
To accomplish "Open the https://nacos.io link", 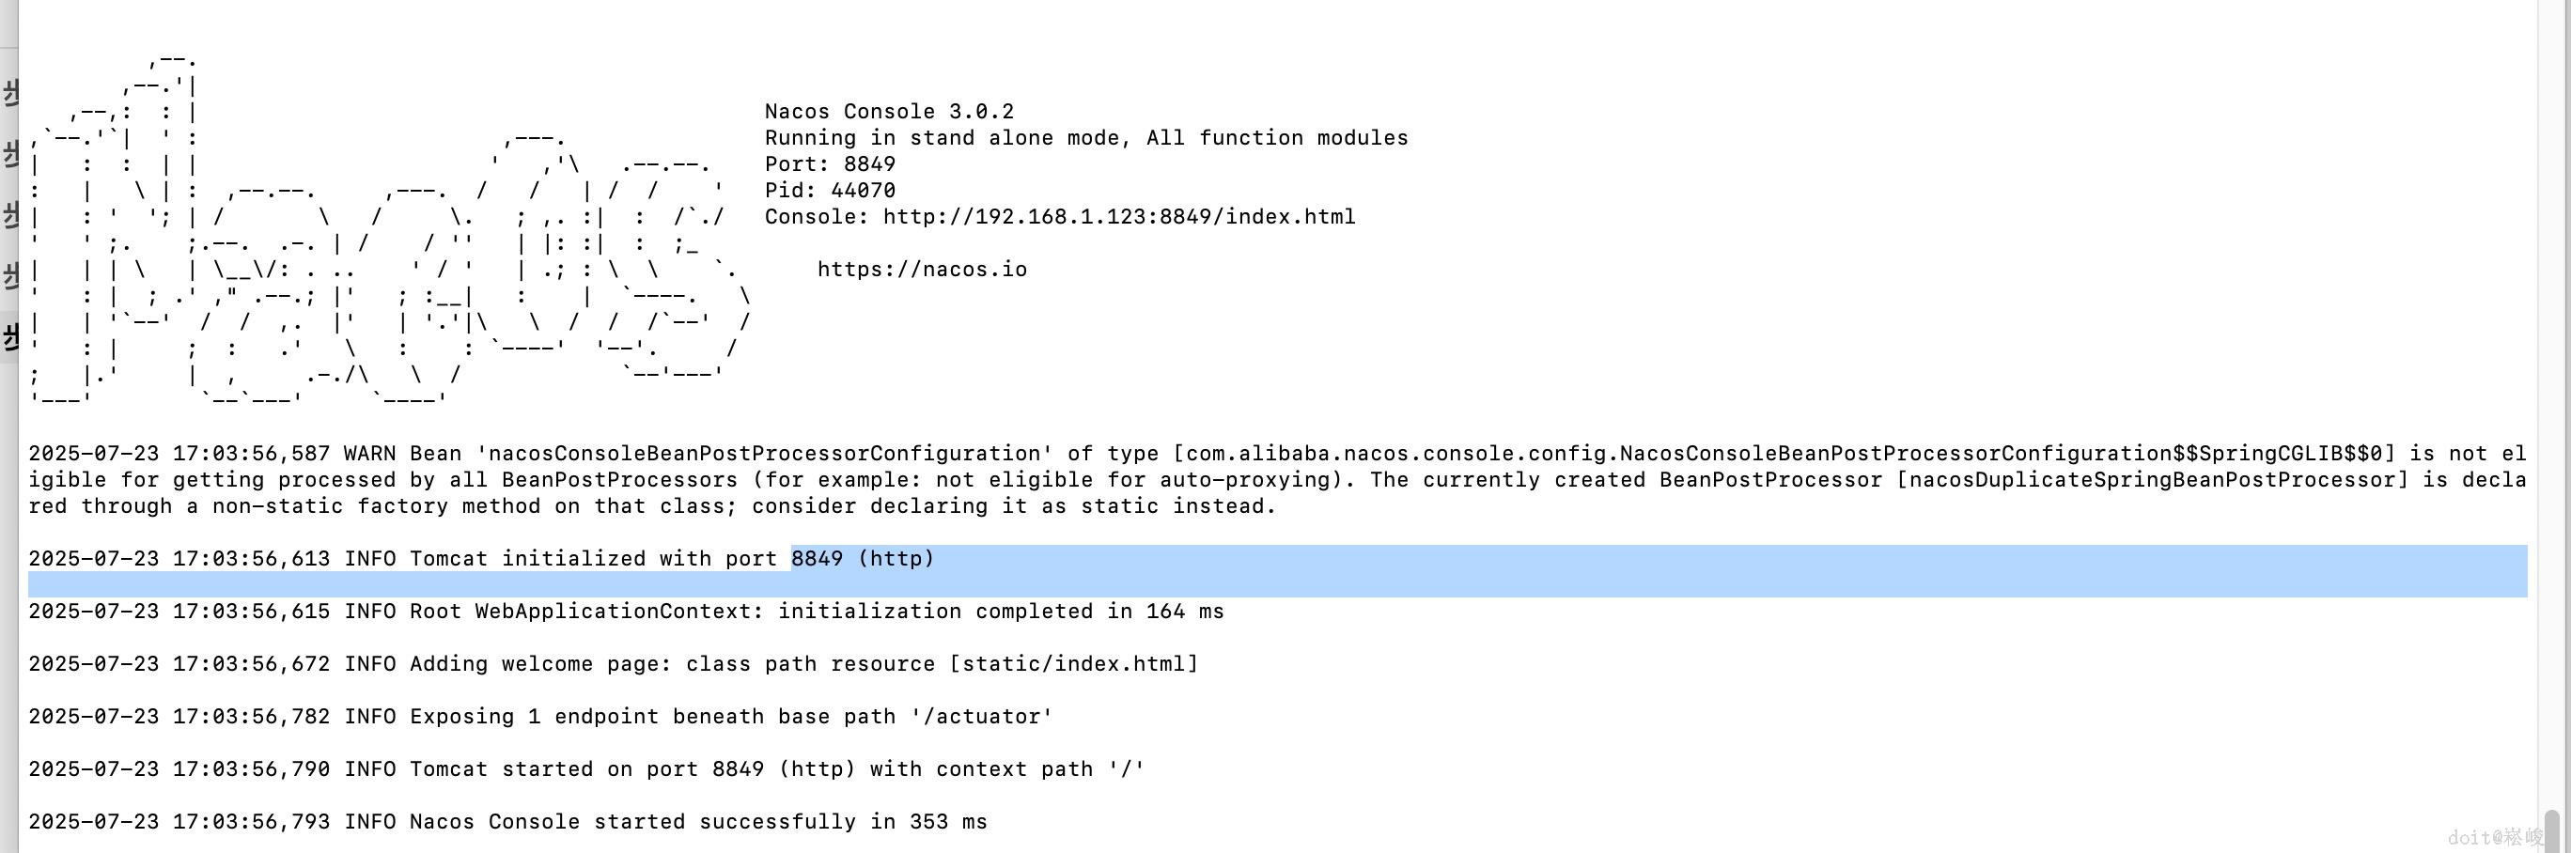I will point(921,270).
